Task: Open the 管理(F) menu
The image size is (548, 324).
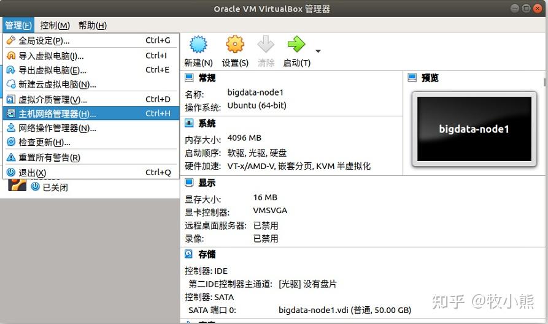Action: click(x=18, y=26)
